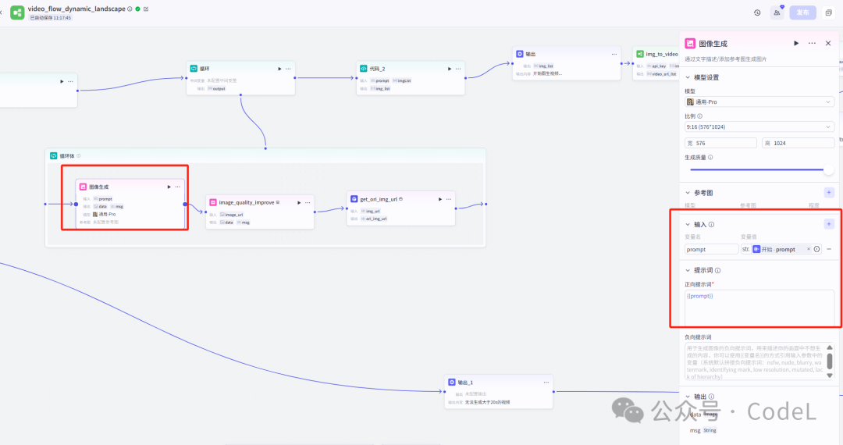Click the circular icon after 开始·prompt value
The height and width of the screenshot is (445, 843).
pos(816,249)
